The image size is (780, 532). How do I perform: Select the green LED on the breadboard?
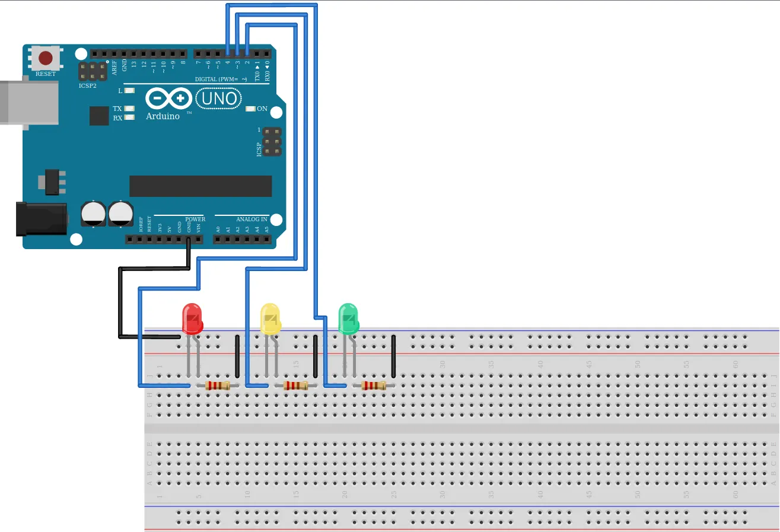[x=348, y=318]
